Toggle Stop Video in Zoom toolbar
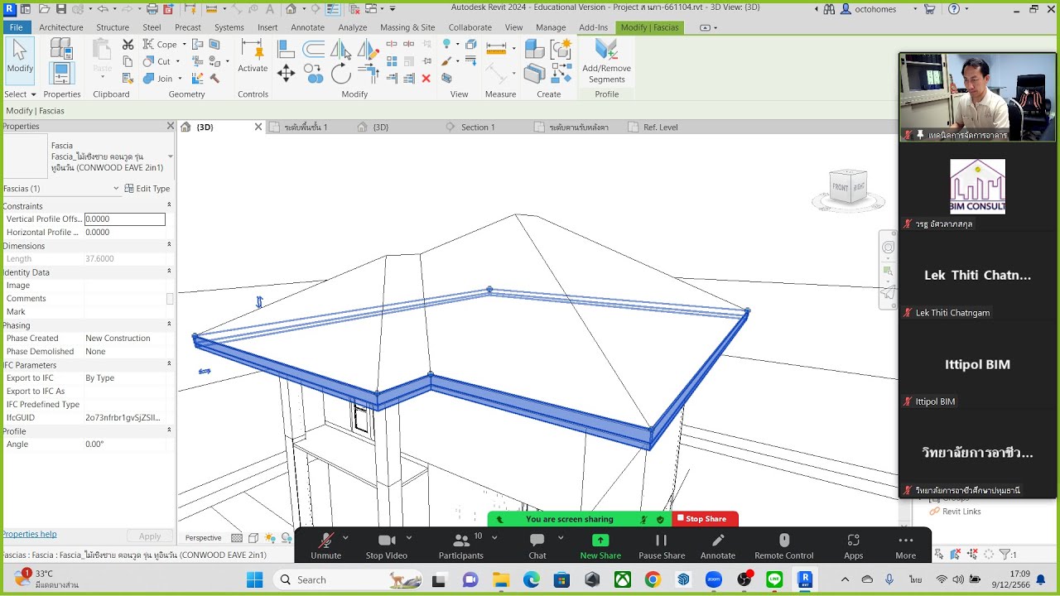 pos(386,546)
